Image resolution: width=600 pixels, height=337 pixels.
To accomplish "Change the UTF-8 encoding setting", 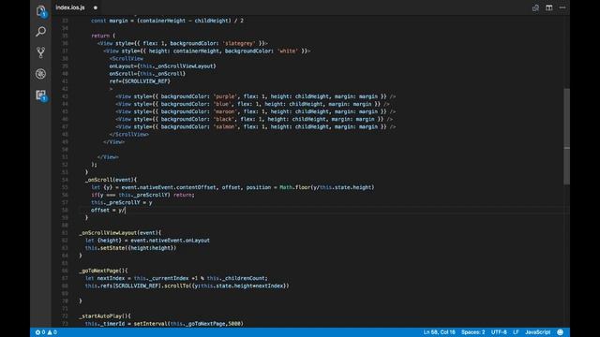I will (x=499, y=332).
